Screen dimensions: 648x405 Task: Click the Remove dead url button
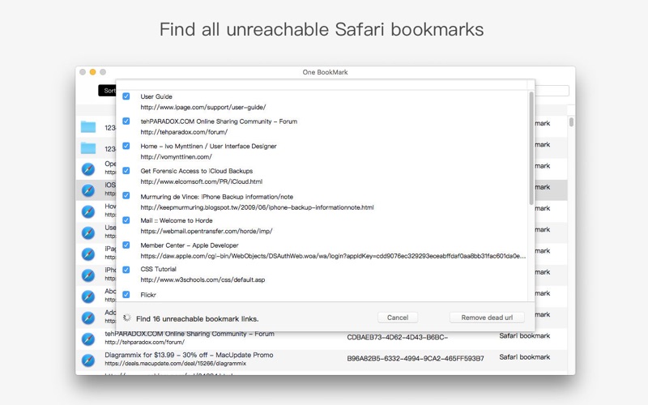(x=487, y=318)
